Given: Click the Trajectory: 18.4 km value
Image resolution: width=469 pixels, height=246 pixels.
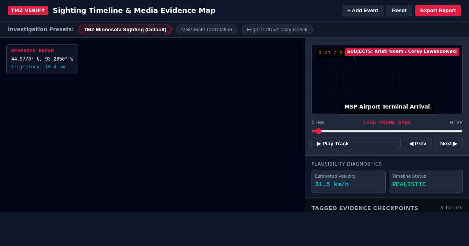Looking at the screenshot, I should click(x=38, y=67).
